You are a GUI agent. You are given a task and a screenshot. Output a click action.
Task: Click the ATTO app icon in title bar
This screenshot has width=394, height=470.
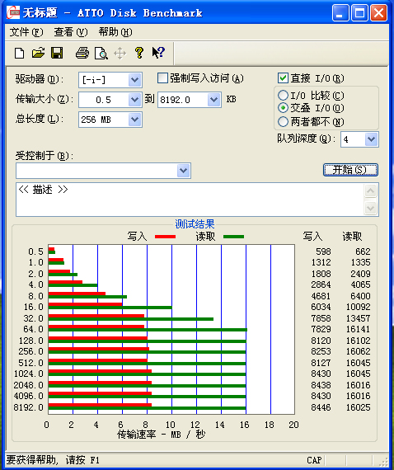[x=13, y=13]
